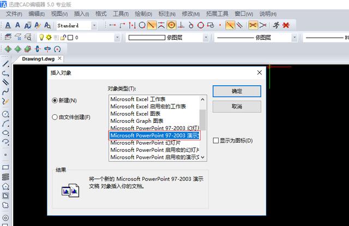Select the spline curve tool in left toolbar
The image size is (349, 226).
[x=5, y=92]
